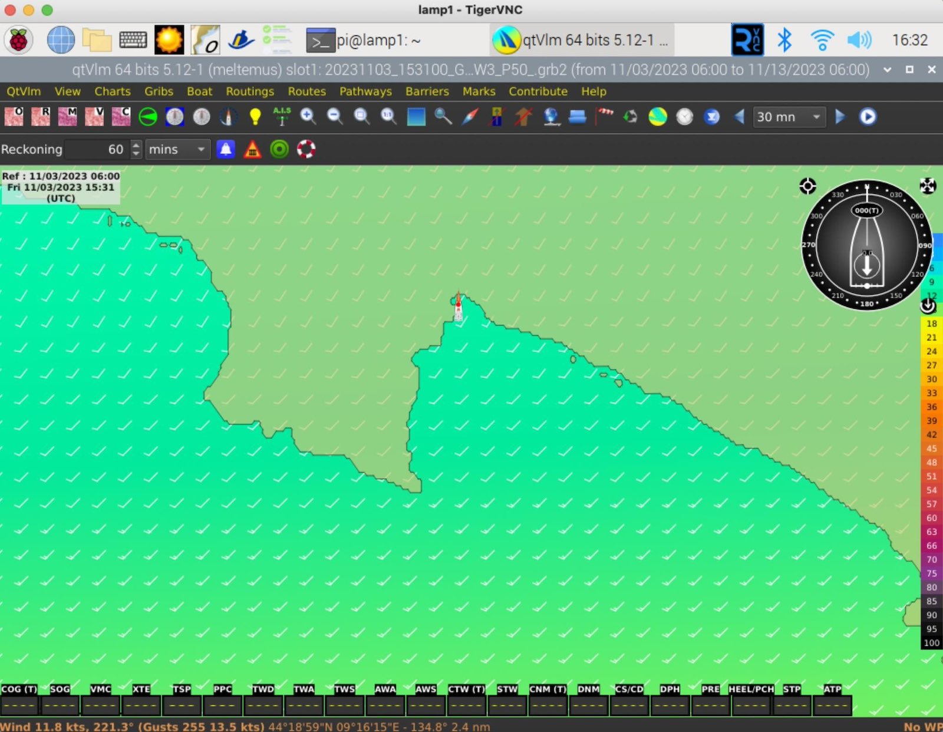Open the Contribute menu

[x=538, y=91]
